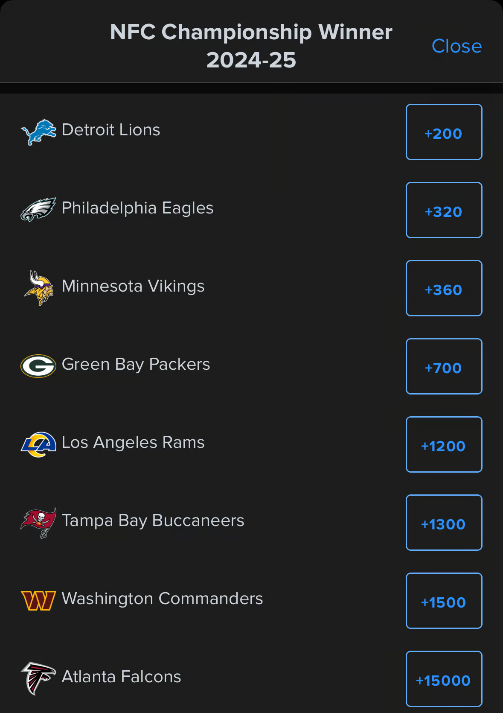
Task: Click the Los Angeles Rams logo
Action: pyautogui.click(x=38, y=444)
